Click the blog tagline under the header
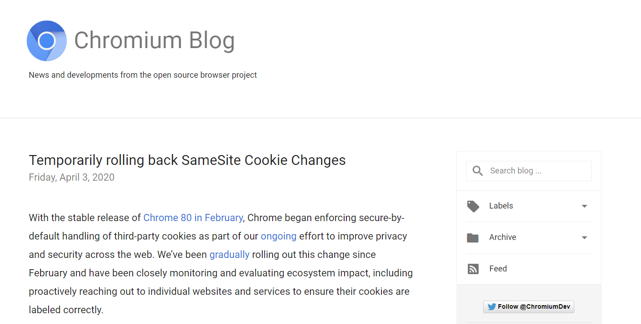The image size is (641, 324). tap(143, 75)
